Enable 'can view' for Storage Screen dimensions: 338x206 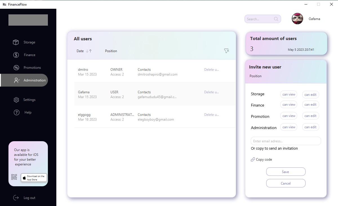288,94
